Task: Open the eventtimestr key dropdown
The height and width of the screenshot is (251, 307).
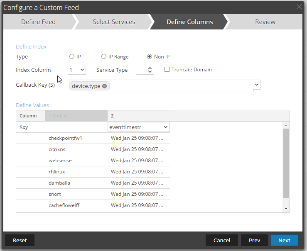Action: click(x=138, y=127)
